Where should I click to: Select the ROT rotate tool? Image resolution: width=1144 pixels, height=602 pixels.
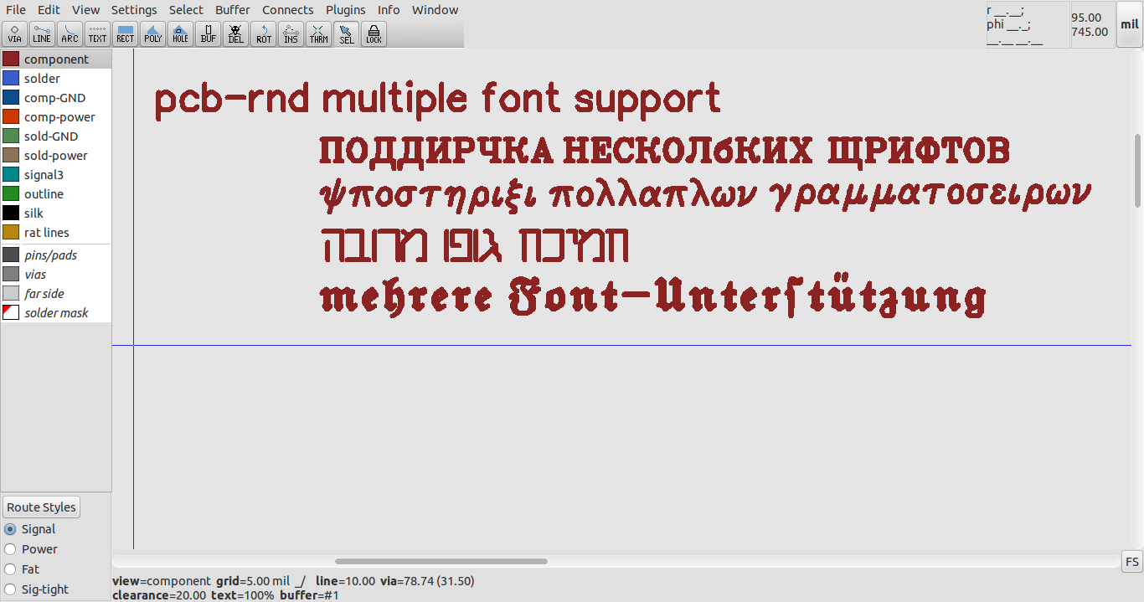(x=263, y=33)
